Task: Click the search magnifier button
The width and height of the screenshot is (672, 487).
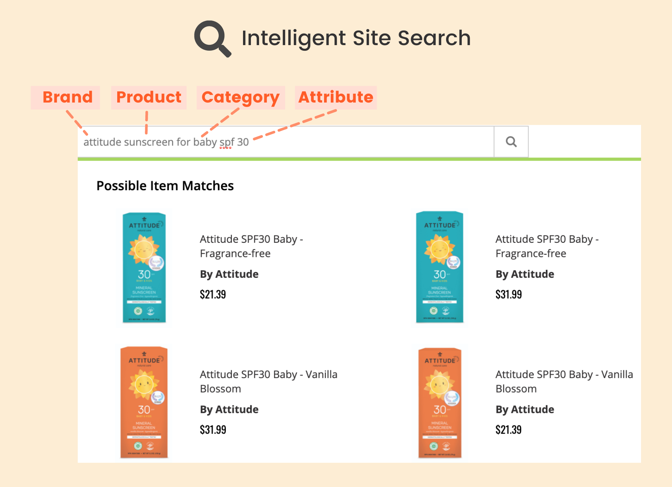Action: [x=511, y=142]
